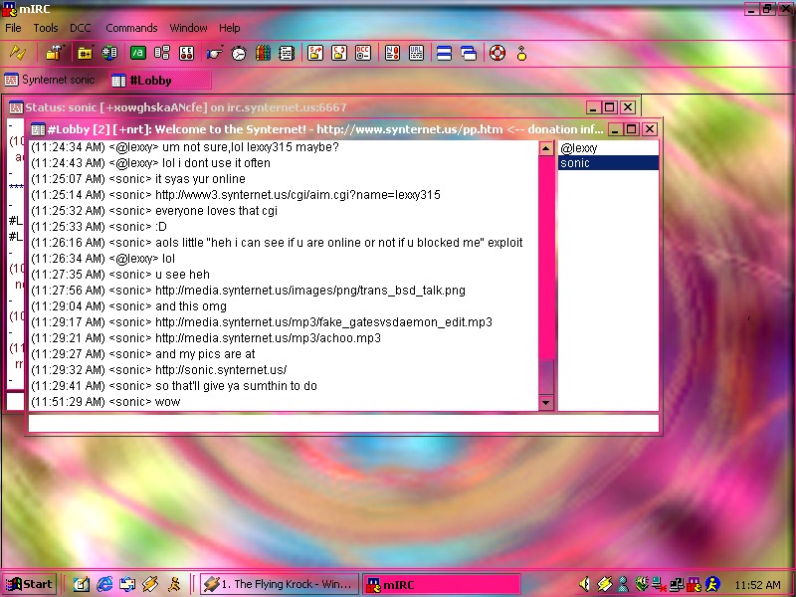The height and width of the screenshot is (597, 796).
Task: Open mIRC Options from the toolbar
Action: pyautogui.click(x=54, y=53)
